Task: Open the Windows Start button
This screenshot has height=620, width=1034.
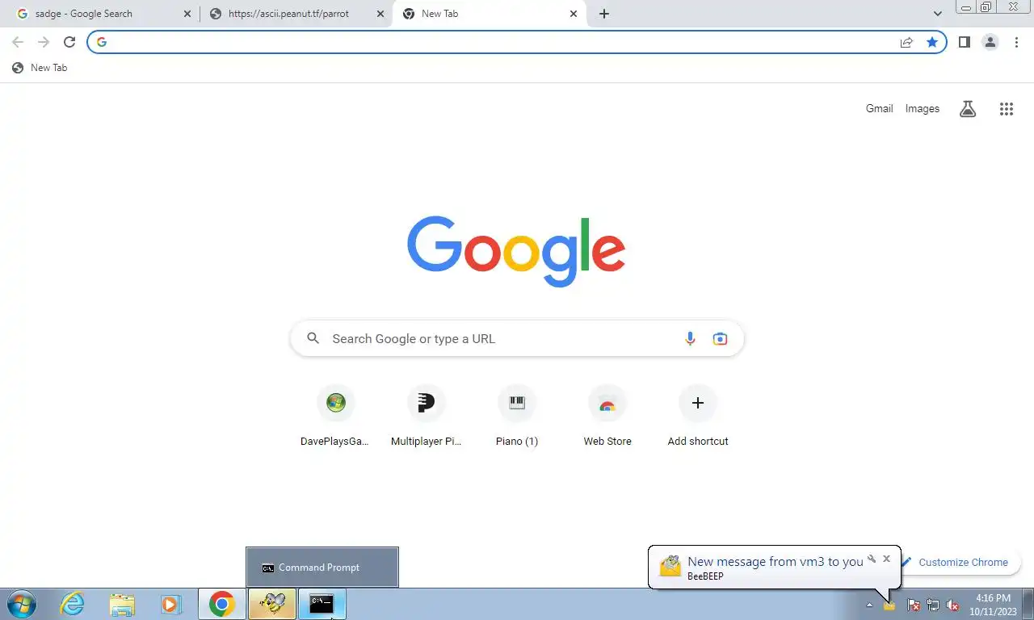Action: (x=22, y=604)
